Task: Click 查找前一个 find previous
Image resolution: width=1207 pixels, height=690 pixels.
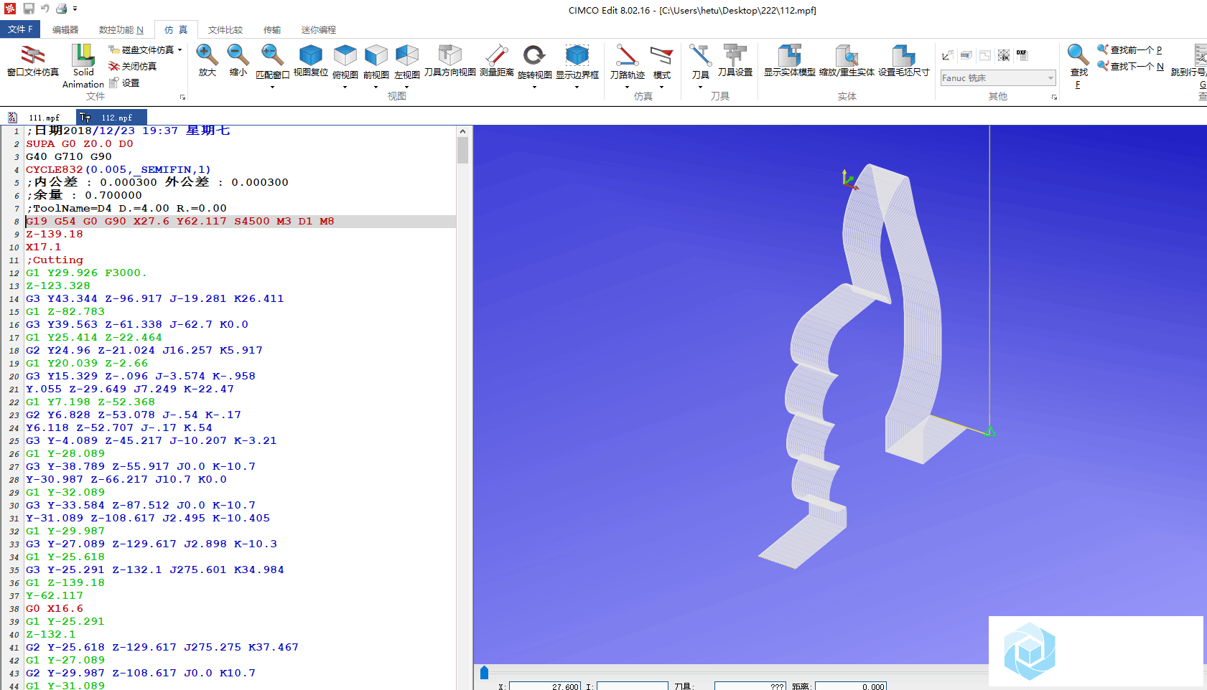Action: tap(1129, 49)
